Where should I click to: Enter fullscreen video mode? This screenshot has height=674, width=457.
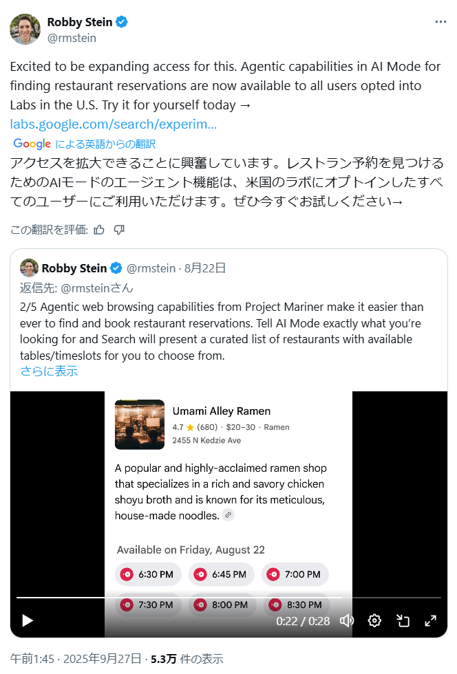coord(431,621)
